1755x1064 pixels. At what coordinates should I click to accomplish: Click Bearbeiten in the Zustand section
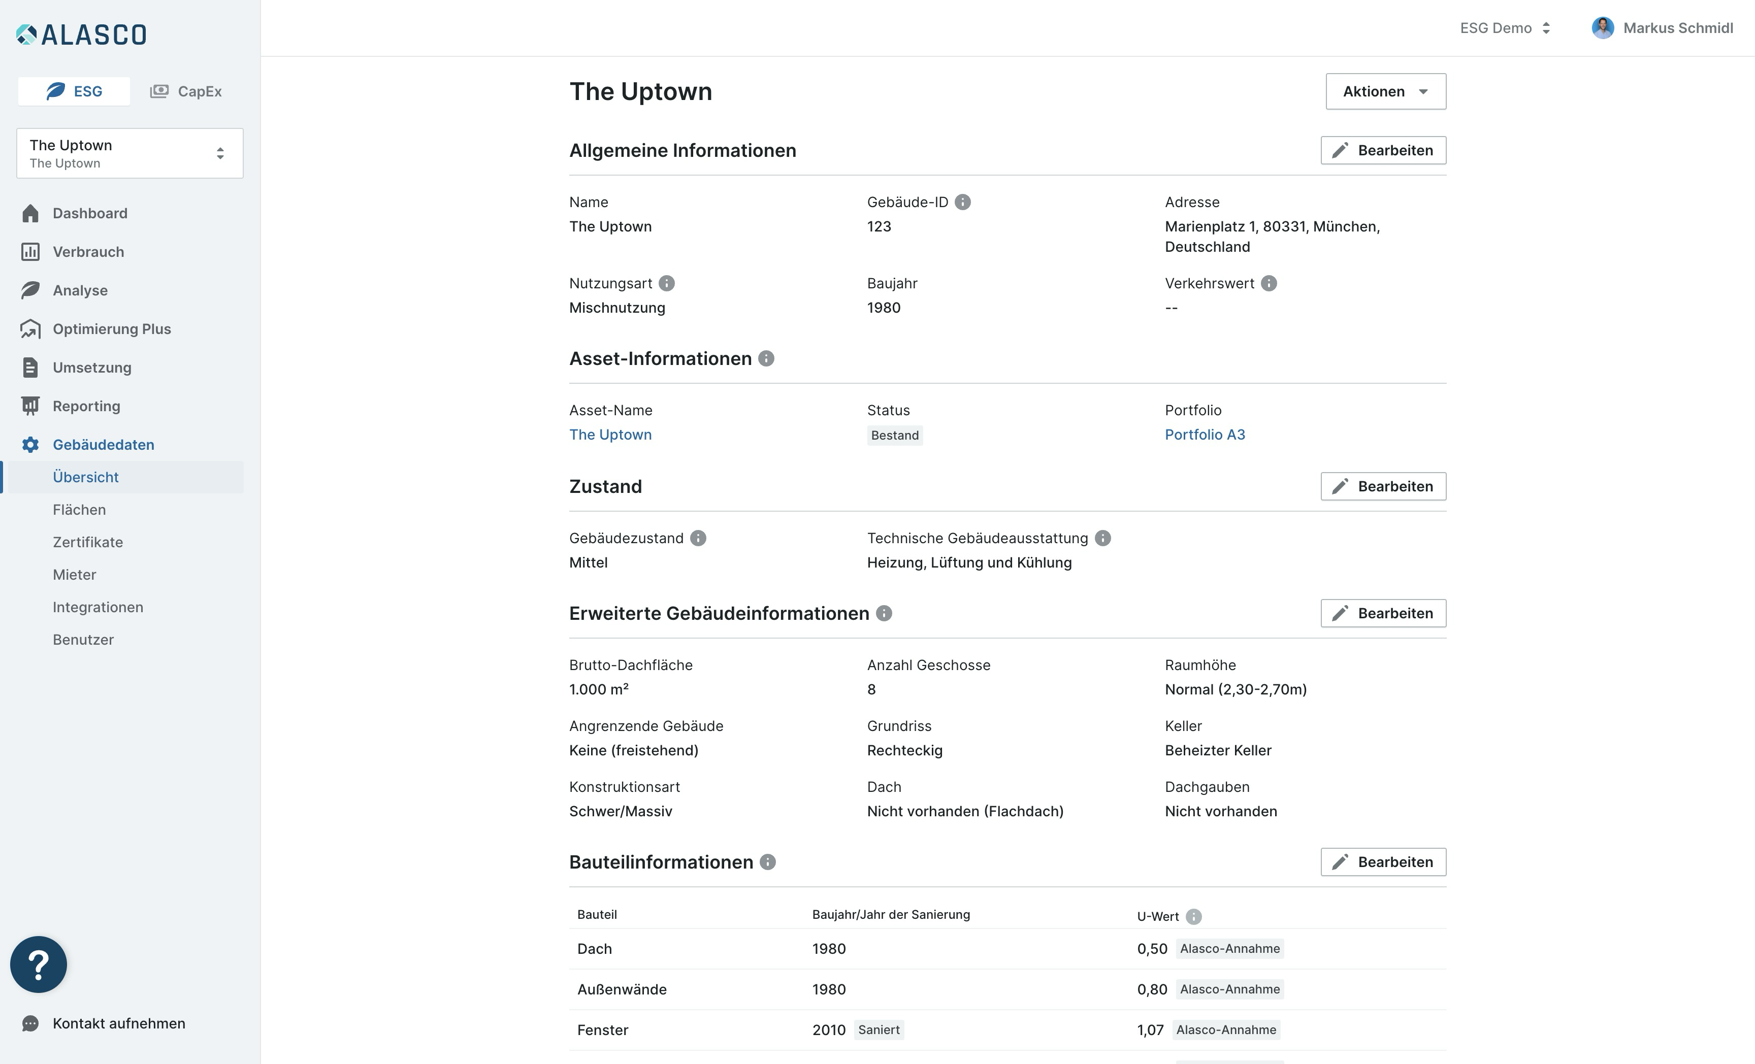pyautogui.click(x=1383, y=486)
